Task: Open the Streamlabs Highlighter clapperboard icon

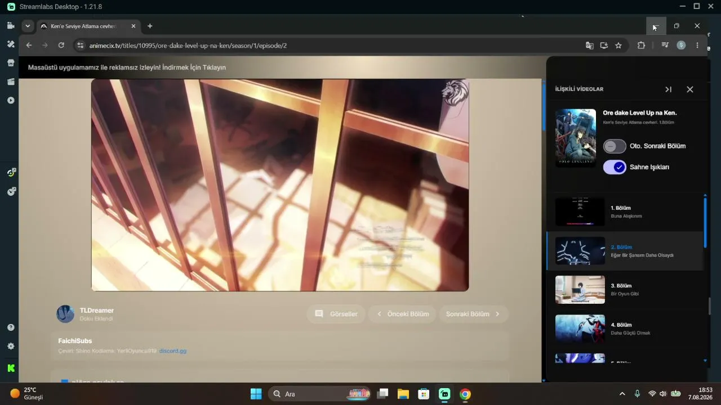Action: 10,82
